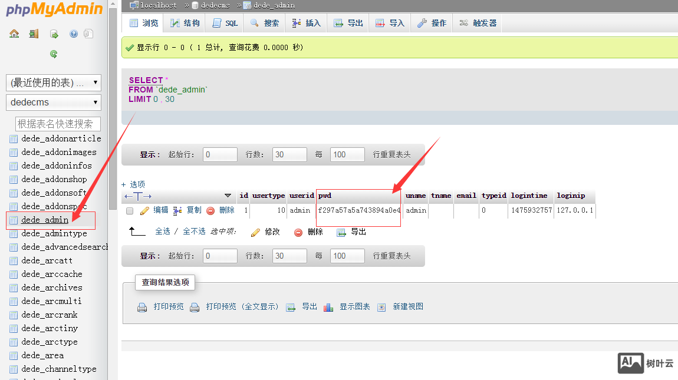Open the MySQL documentation page icon
This screenshot has width=678, height=380.
click(x=88, y=34)
